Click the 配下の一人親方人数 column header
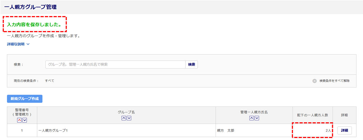The image size is (363, 140). tap(313, 115)
